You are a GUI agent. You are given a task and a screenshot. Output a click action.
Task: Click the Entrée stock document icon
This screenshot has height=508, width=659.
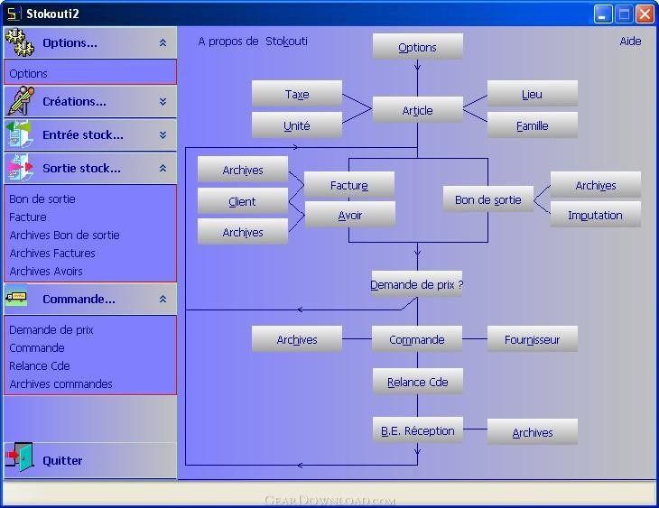(x=19, y=134)
